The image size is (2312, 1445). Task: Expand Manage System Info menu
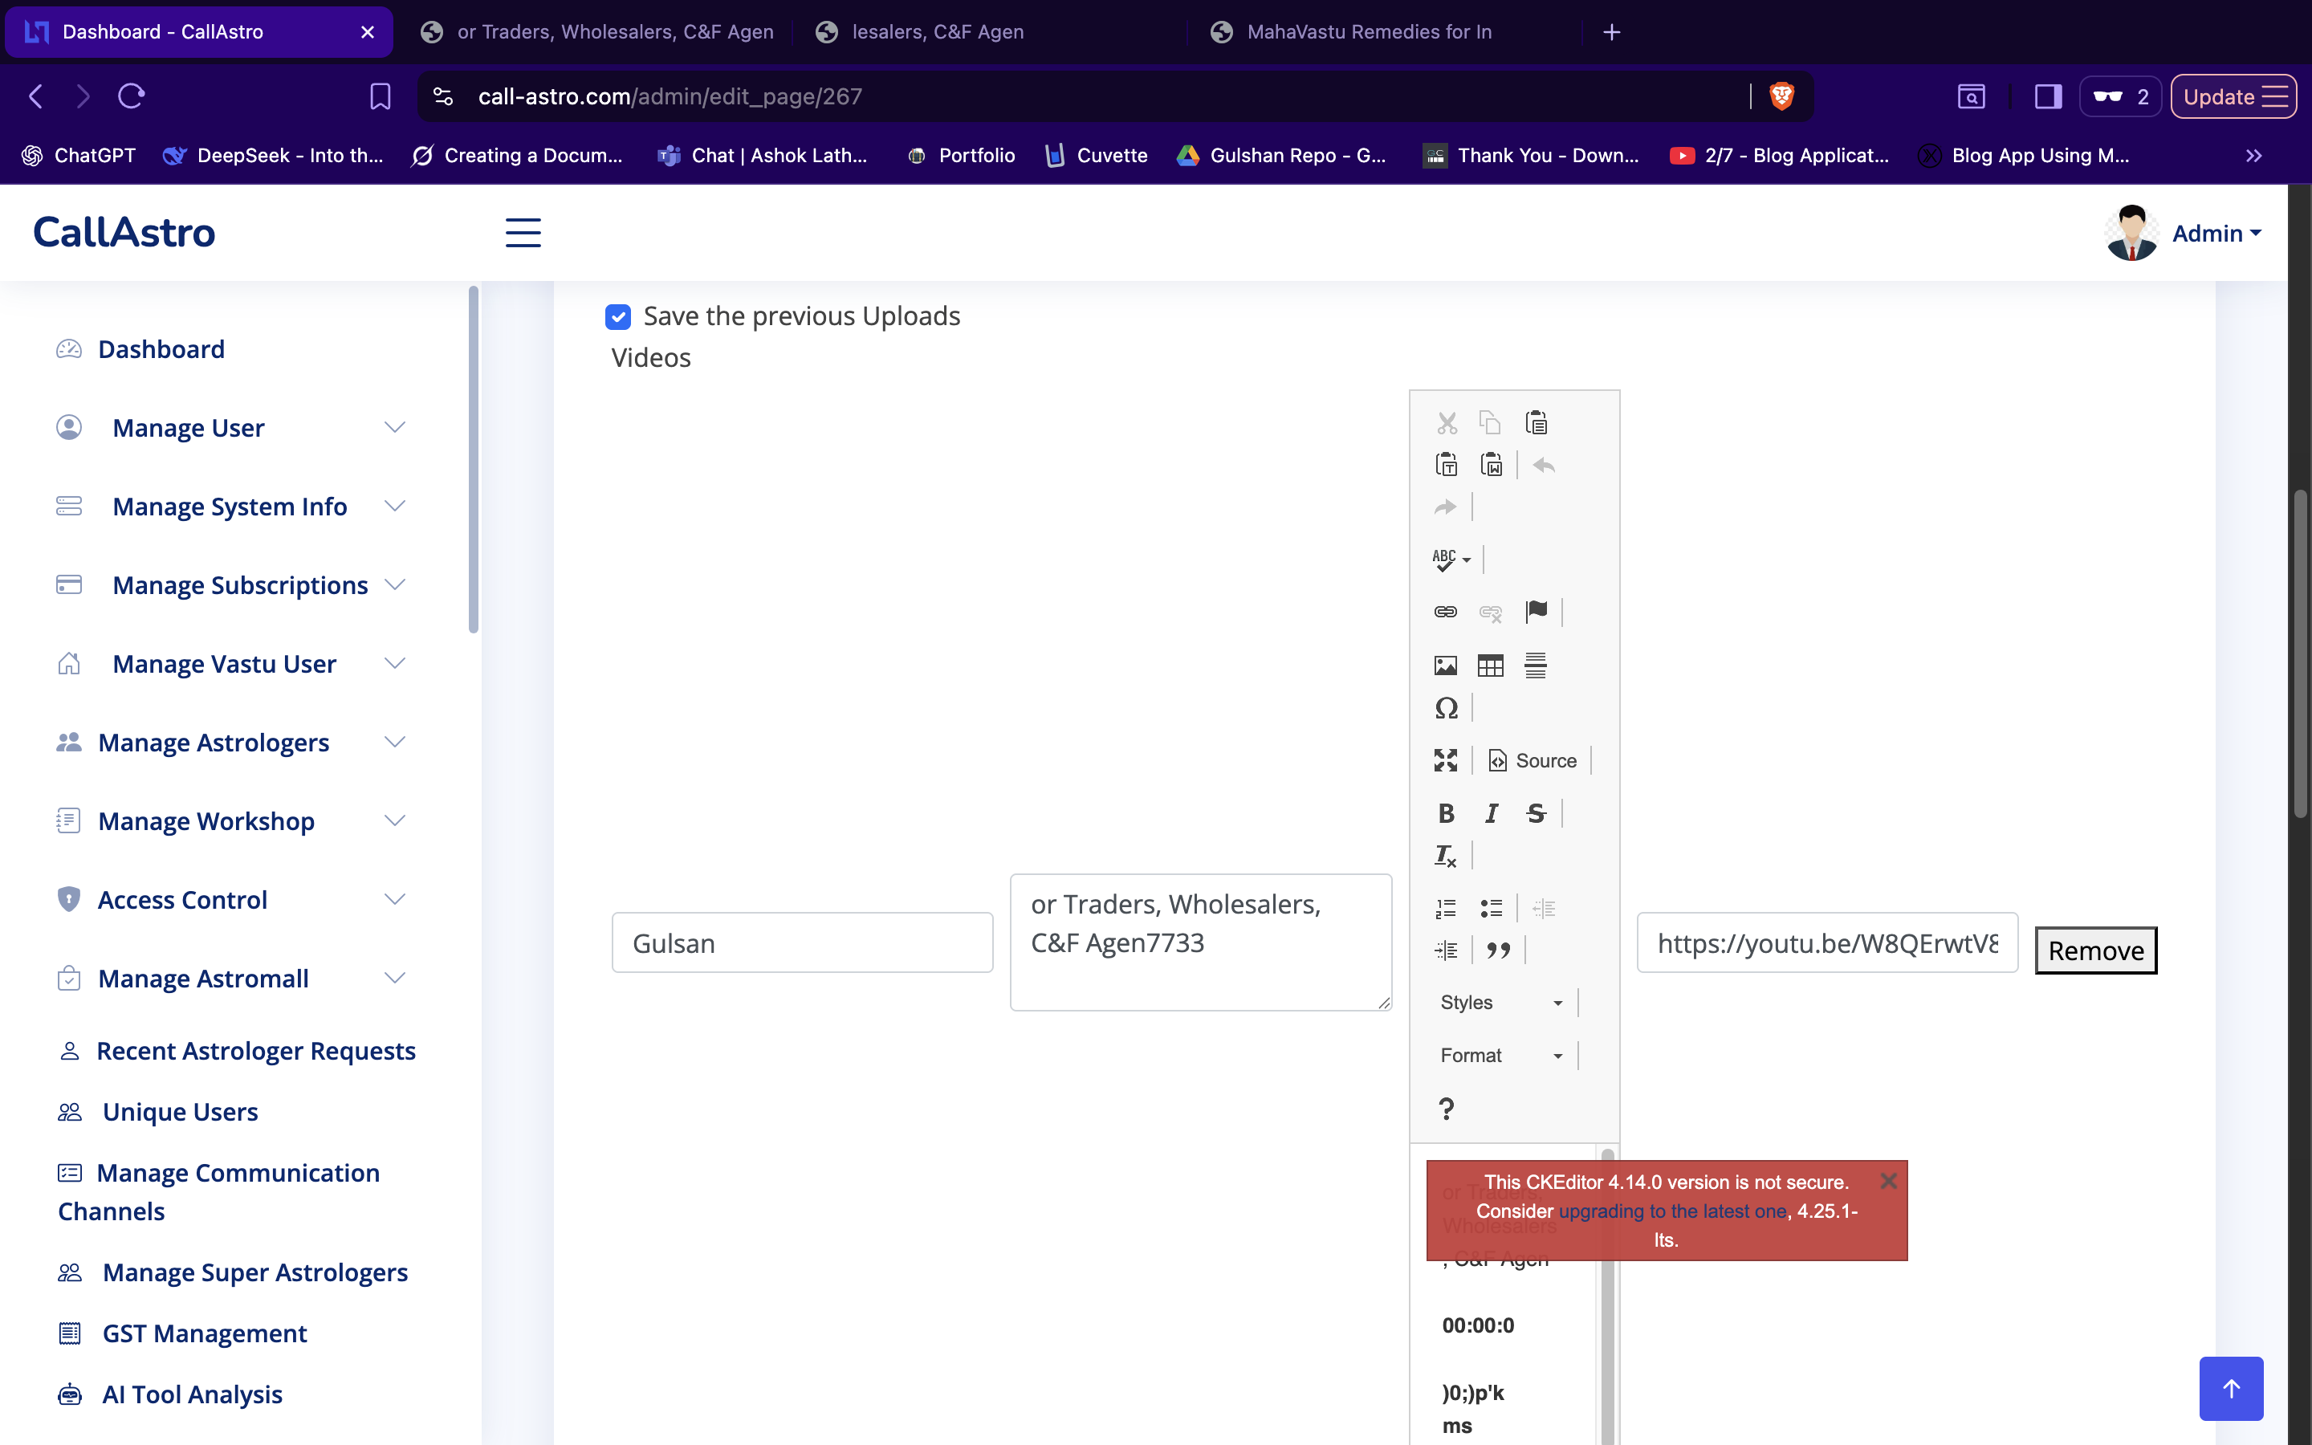point(231,506)
